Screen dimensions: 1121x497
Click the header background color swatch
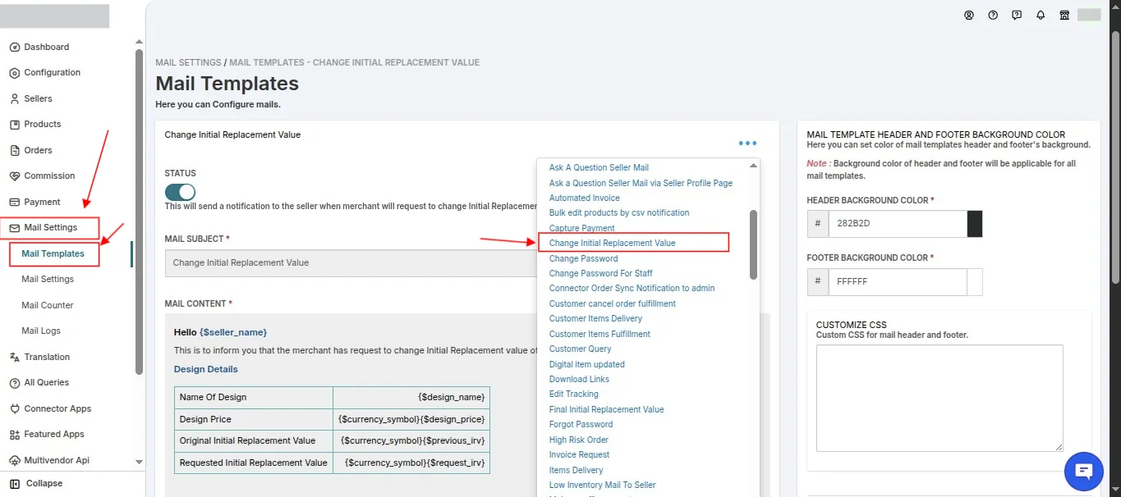pos(975,224)
